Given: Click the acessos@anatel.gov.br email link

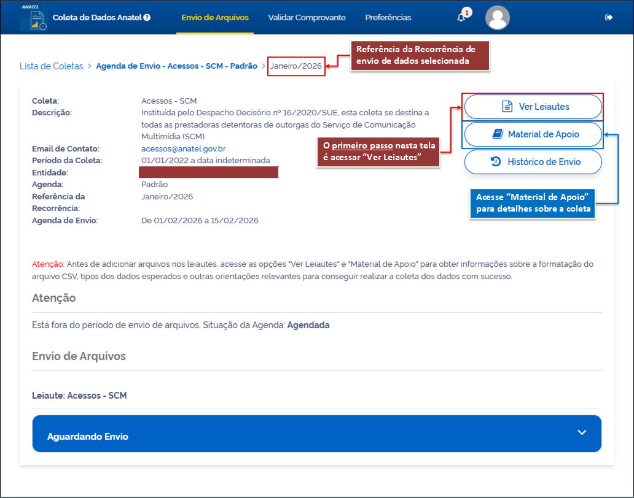Looking at the screenshot, I should pyautogui.click(x=183, y=148).
